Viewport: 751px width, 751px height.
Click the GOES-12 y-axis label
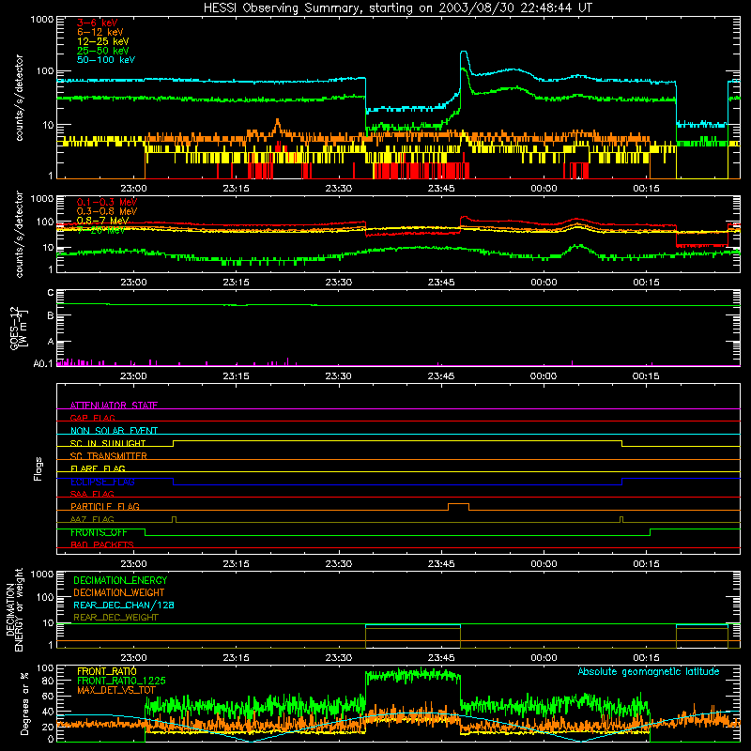[x=19, y=328]
